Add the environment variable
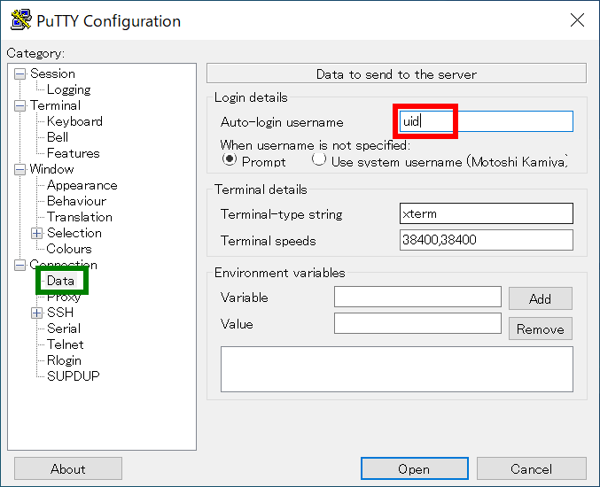The image size is (600, 487). pos(541,298)
